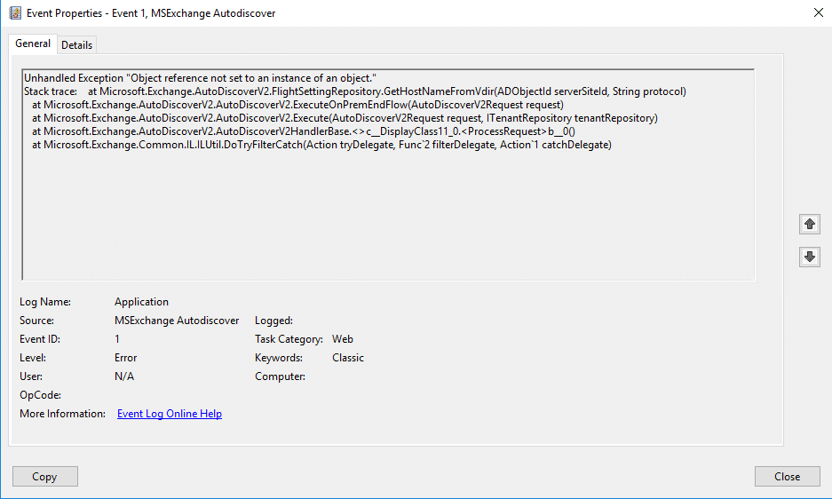This screenshot has height=499, width=832.
Task: Click the Event ID value 1
Action: tap(117, 338)
